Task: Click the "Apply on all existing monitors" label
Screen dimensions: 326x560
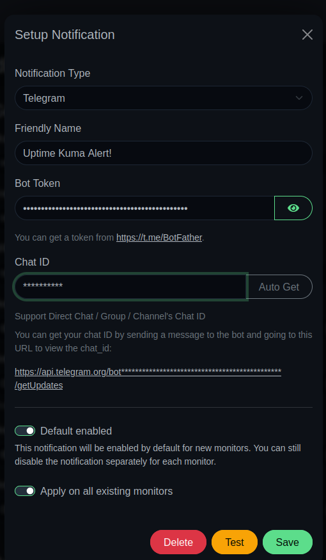Action: pyautogui.click(x=106, y=492)
